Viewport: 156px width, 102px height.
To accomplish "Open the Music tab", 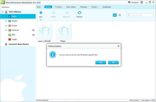I will (x=38, y=7).
